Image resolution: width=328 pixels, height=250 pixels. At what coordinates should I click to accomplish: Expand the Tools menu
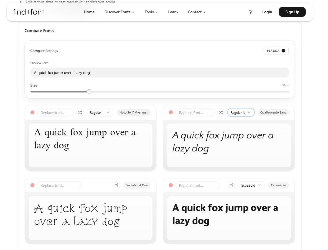pyautogui.click(x=151, y=12)
